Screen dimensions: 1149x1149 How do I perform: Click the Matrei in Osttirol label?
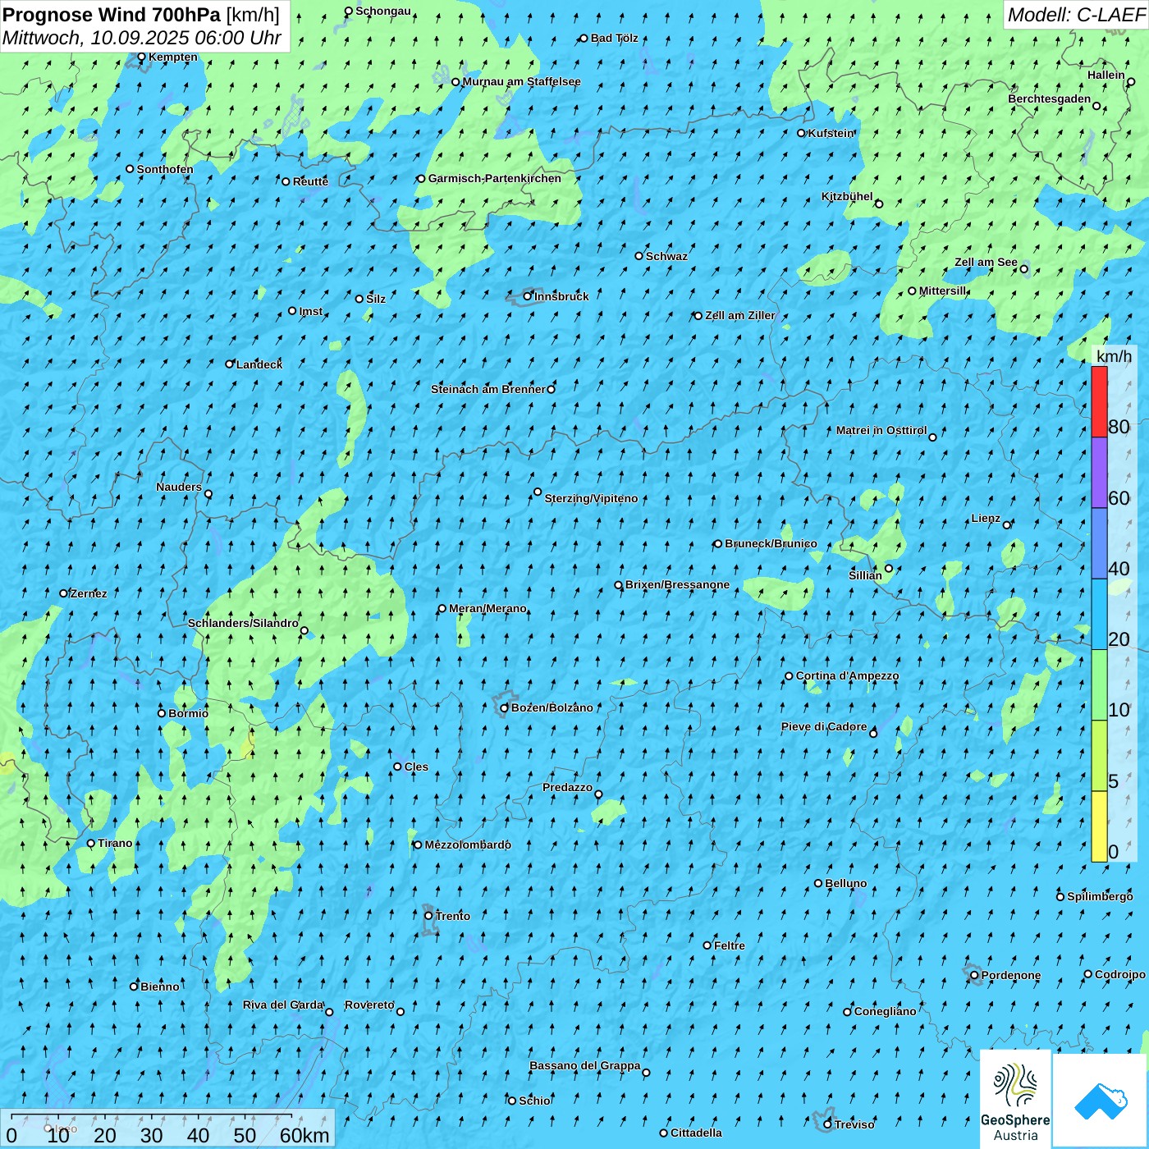coord(881,430)
